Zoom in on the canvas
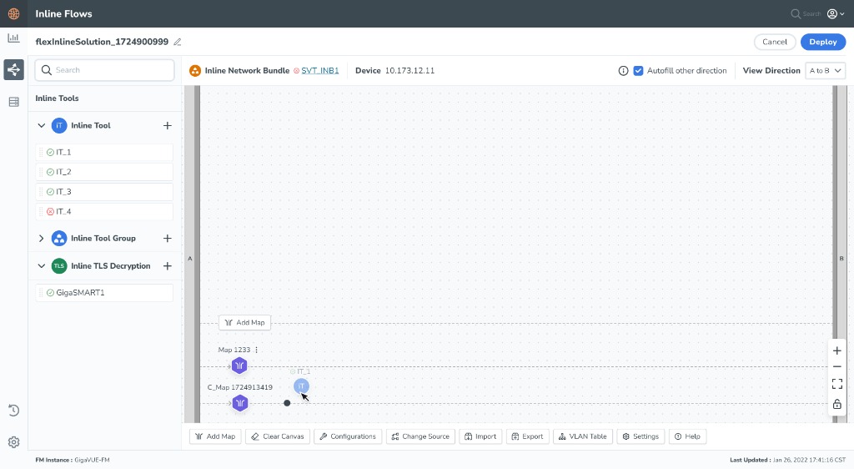The image size is (854, 469). [x=837, y=350]
